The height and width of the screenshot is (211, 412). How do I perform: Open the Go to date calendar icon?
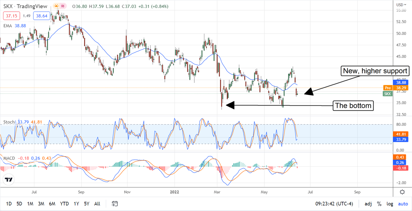(x=115, y=204)
